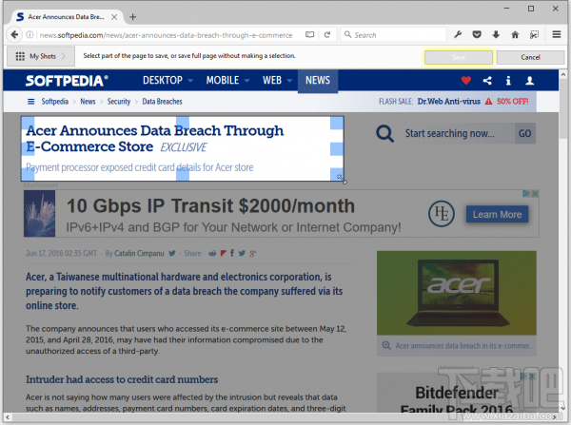Image resolution: width=571 pixels, height=425 pixels.
Task: Click the URL address bar
Action: coord(166,35)
